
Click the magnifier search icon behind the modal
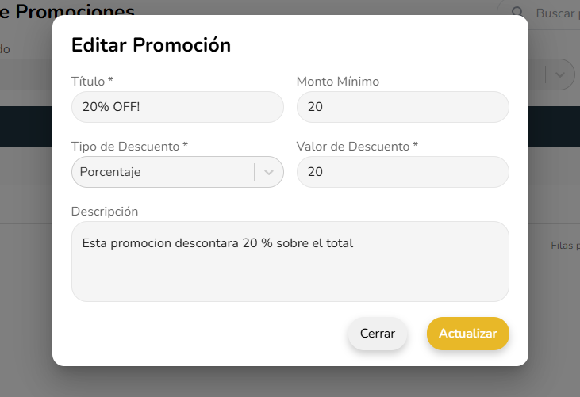(x=517, y=13)
